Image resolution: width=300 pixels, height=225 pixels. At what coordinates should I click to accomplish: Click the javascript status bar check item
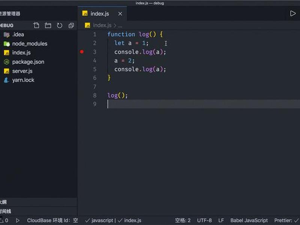coord(99,220)
